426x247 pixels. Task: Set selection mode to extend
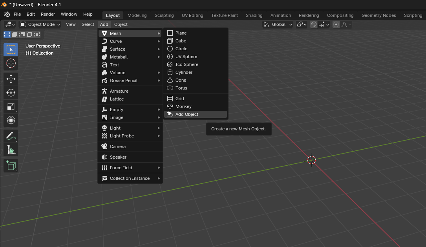pyautogui.click(x=15, y=35)
